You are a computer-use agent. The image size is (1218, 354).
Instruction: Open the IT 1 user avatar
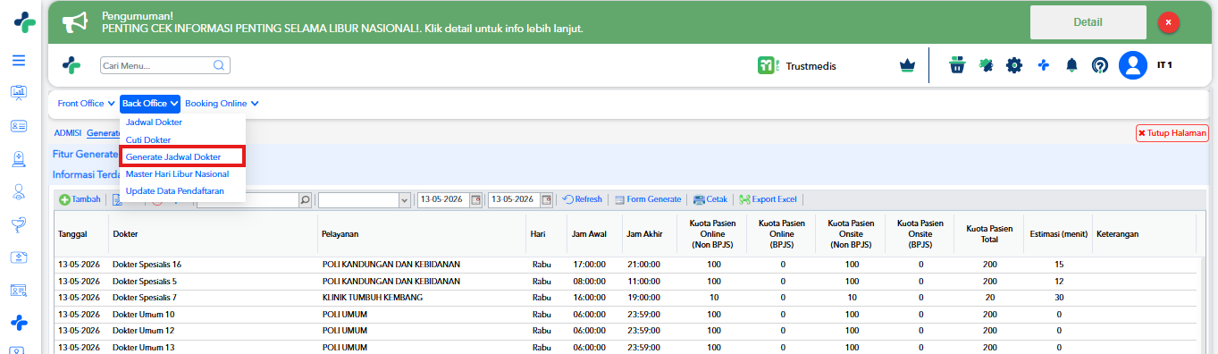(1133, 65)
